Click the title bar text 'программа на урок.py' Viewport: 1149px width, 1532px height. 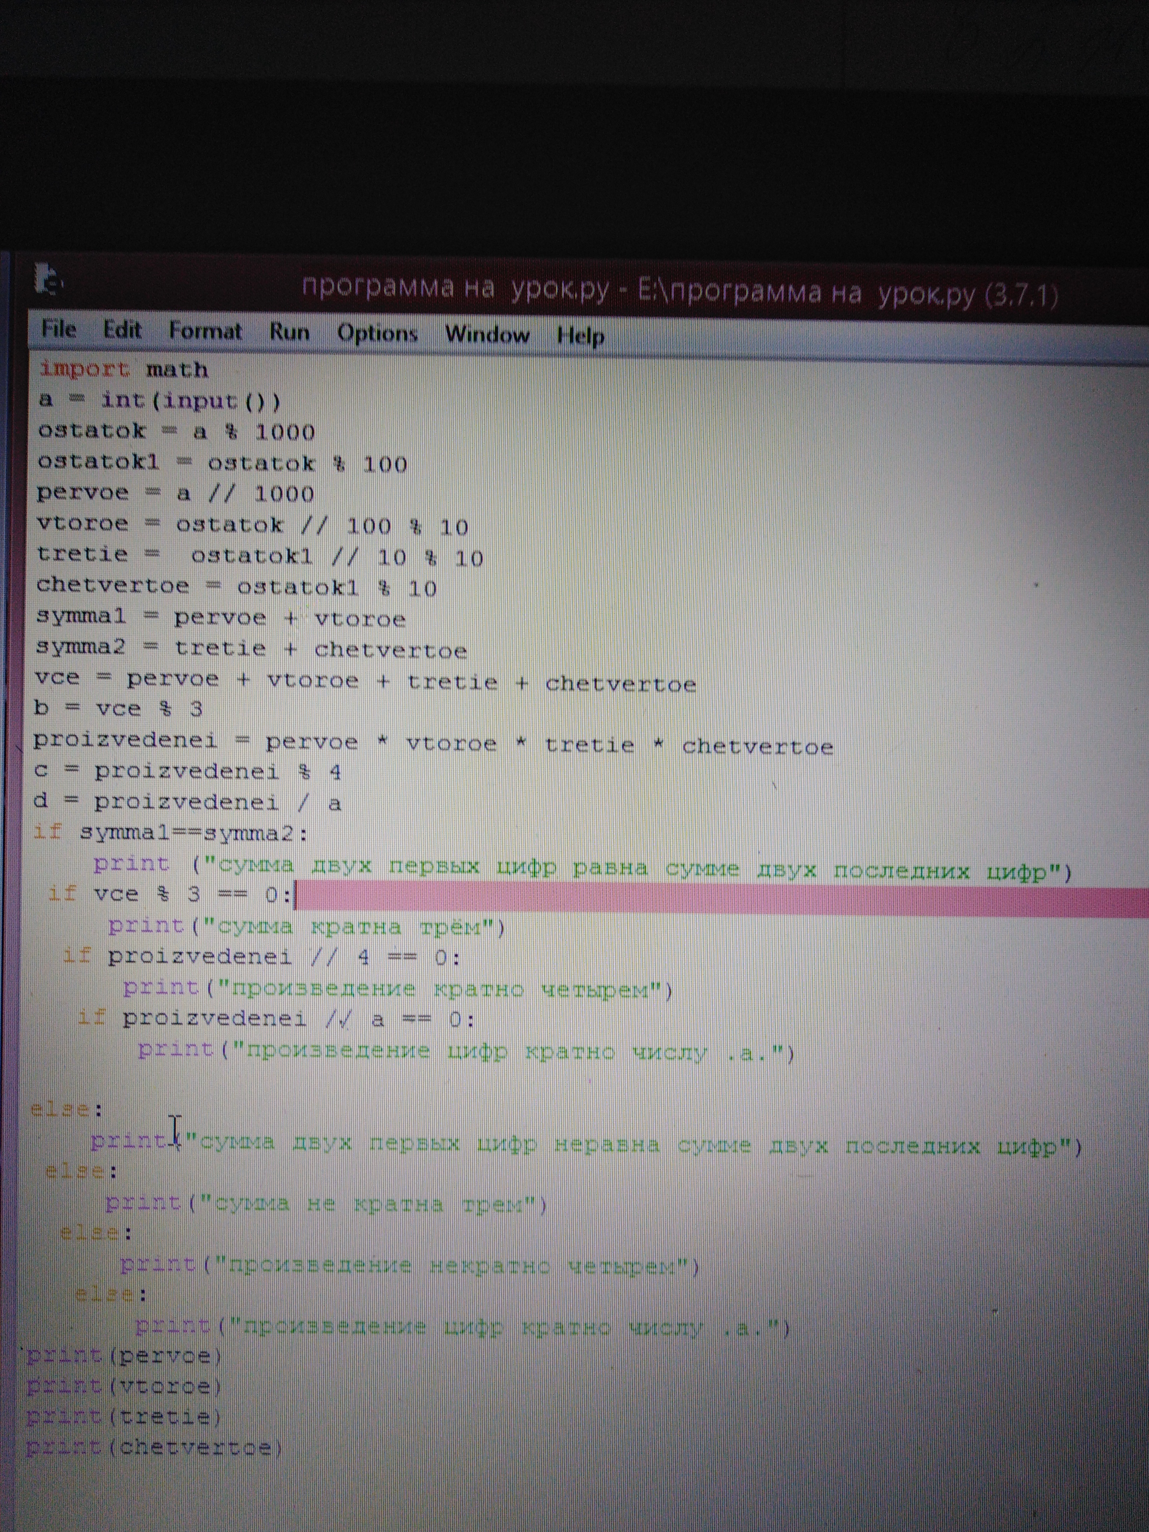click(x=455, y=288)
